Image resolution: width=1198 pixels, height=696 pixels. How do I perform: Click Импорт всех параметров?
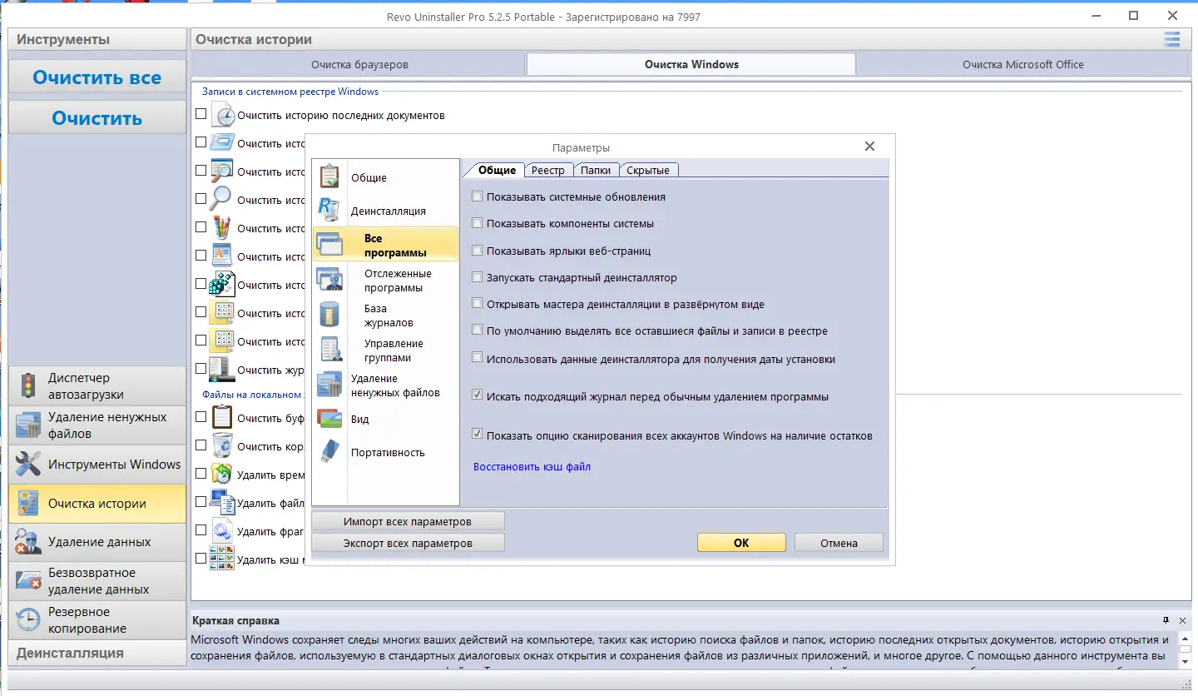[408, 521]
